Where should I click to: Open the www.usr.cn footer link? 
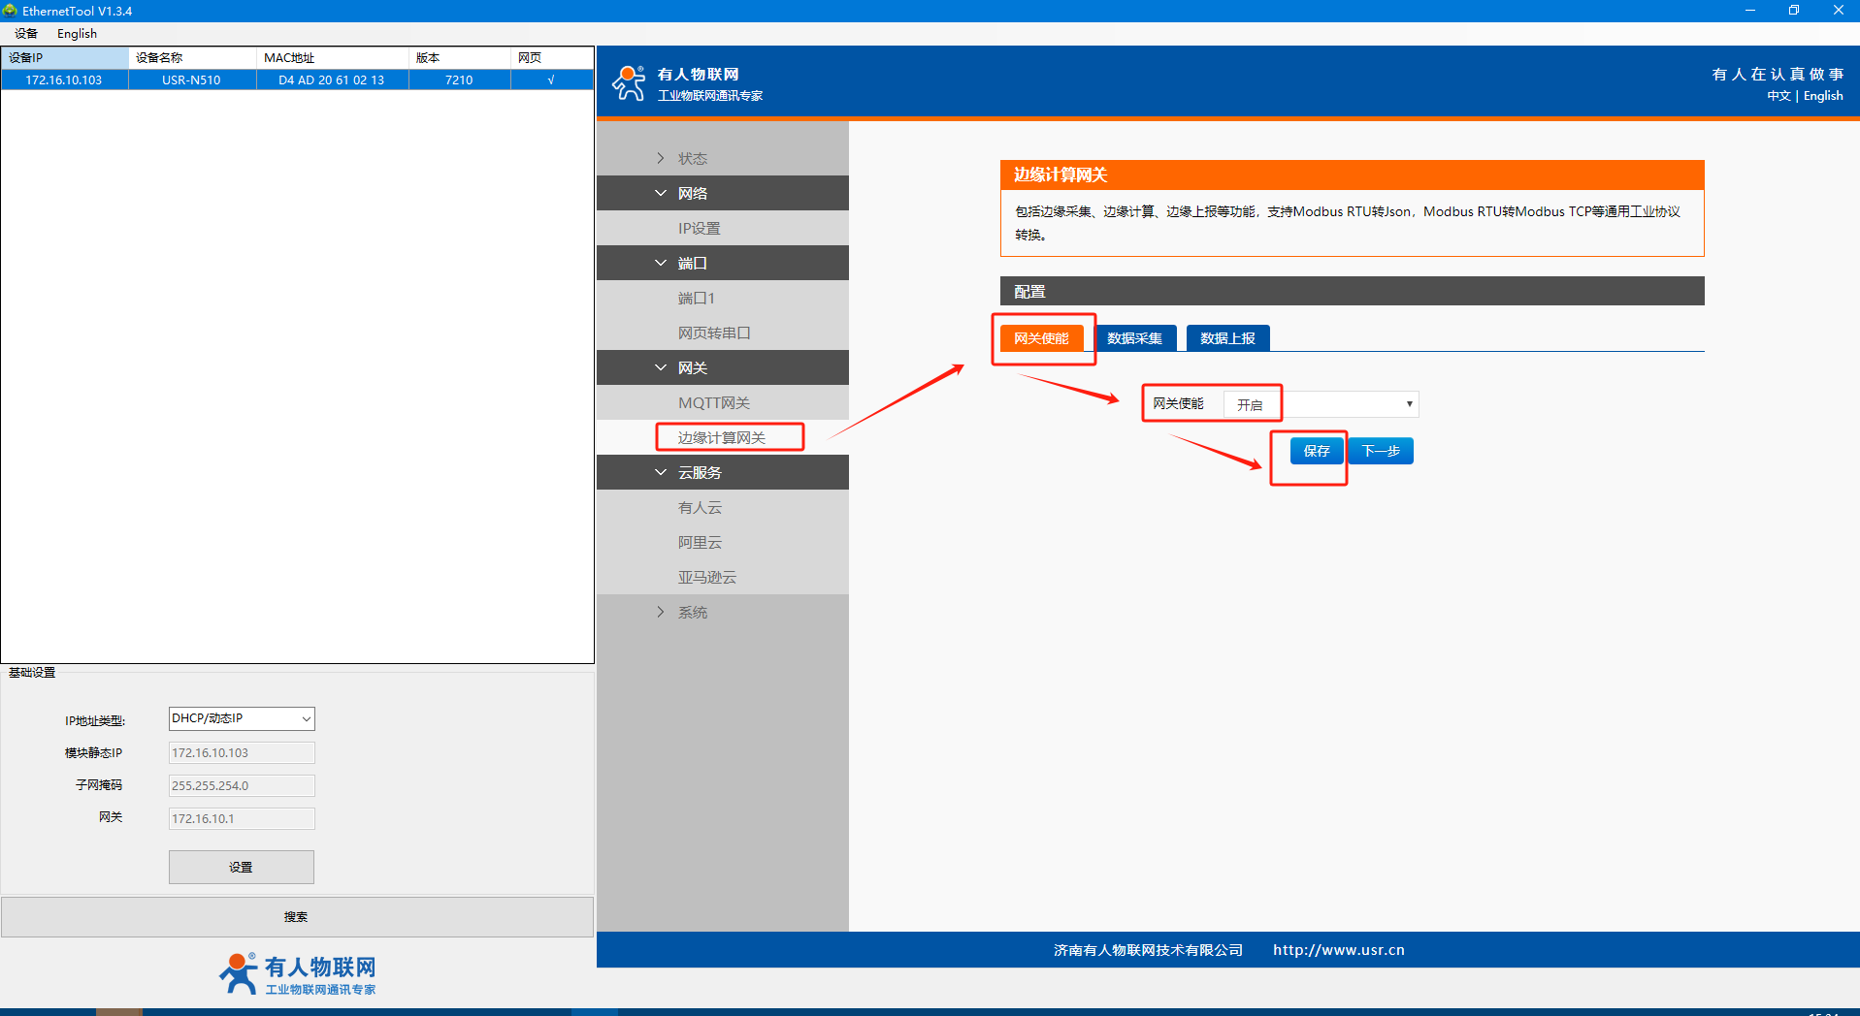coord(1338,950)
